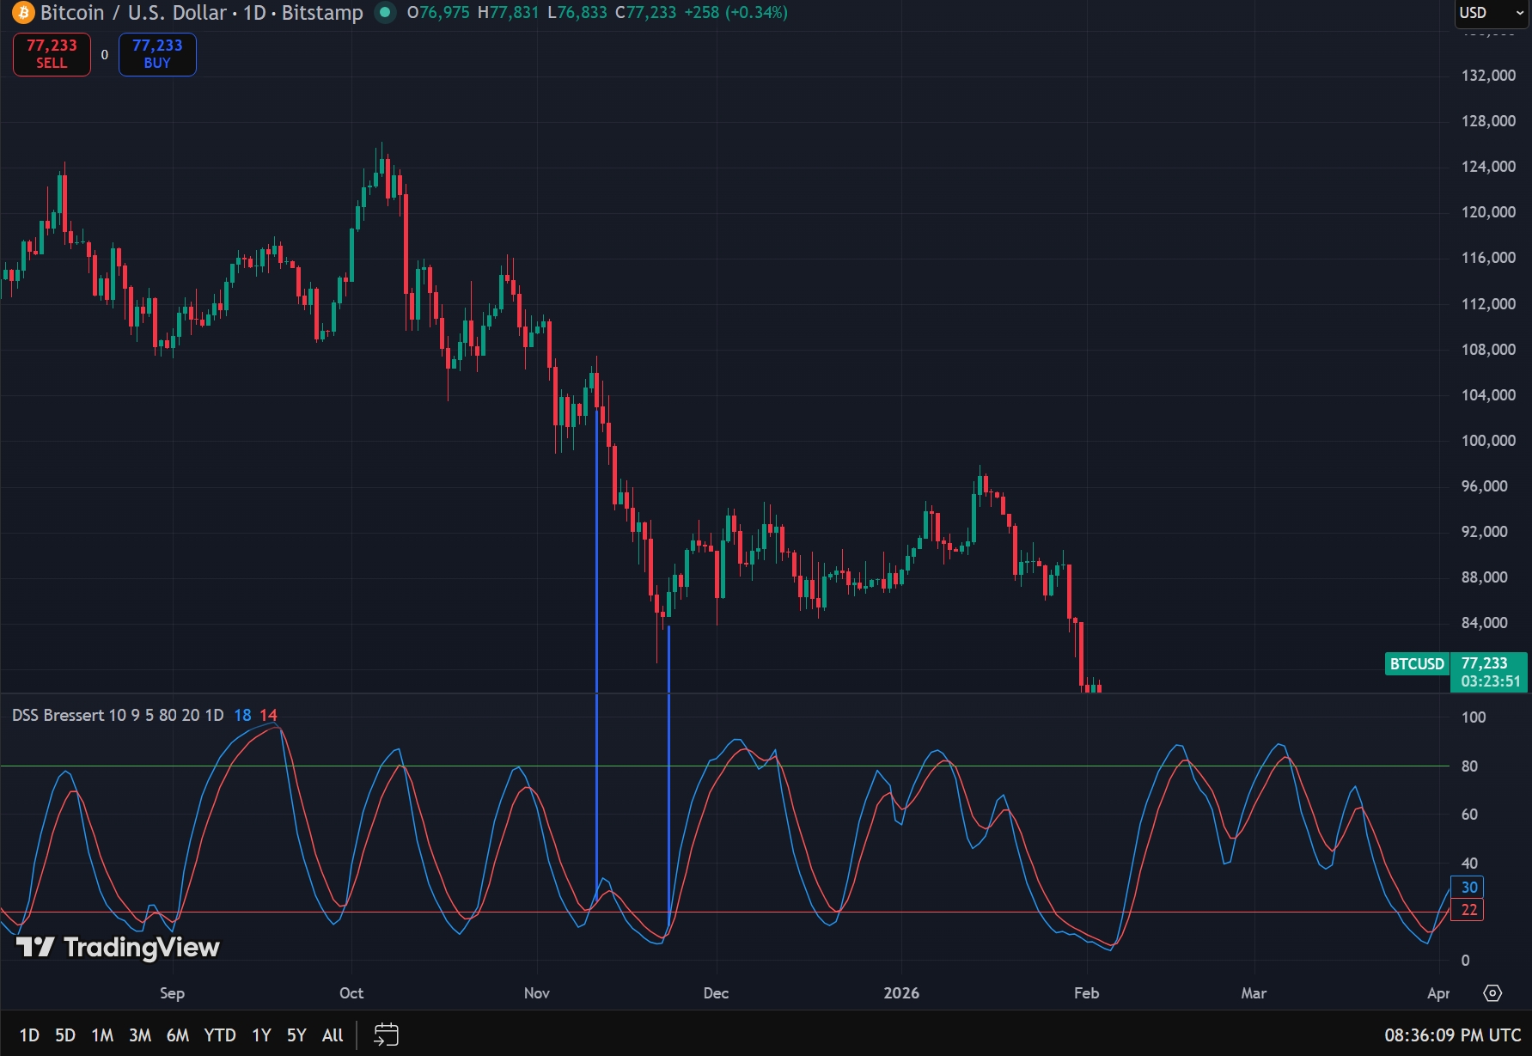Click the Apr label on time axis

[x=1438, y=993]
